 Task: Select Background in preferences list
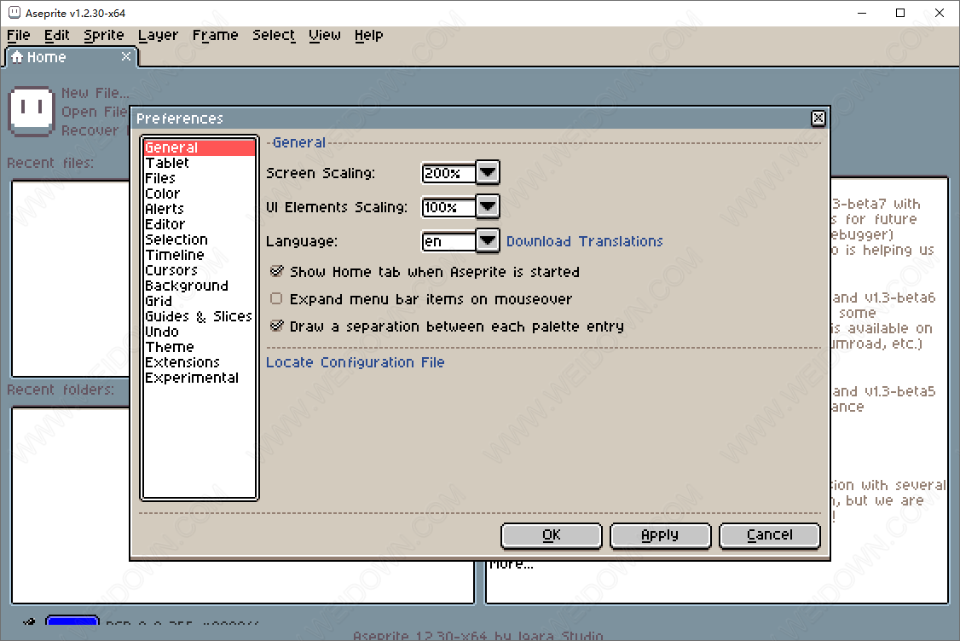pos(199,286)
